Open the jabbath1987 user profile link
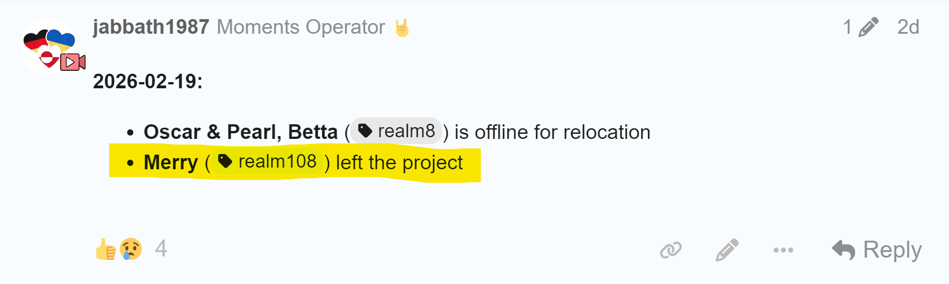Viewport: 949px width, 284px height. (151, 27)
